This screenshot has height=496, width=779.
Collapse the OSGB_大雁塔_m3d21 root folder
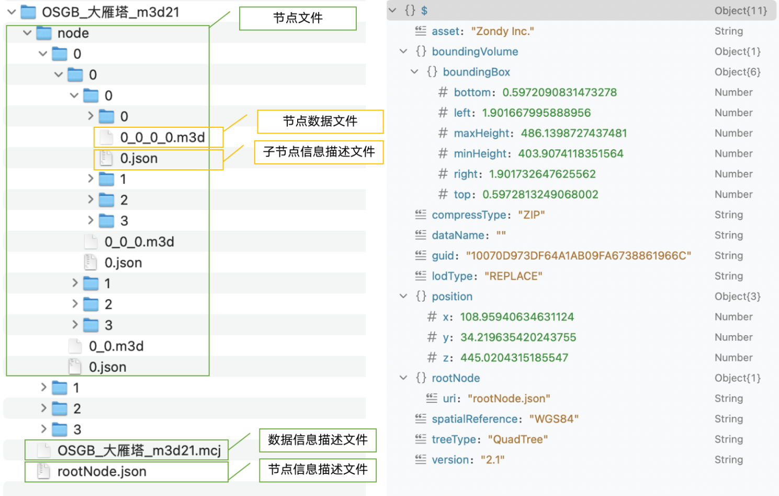[x=12, y=12]
